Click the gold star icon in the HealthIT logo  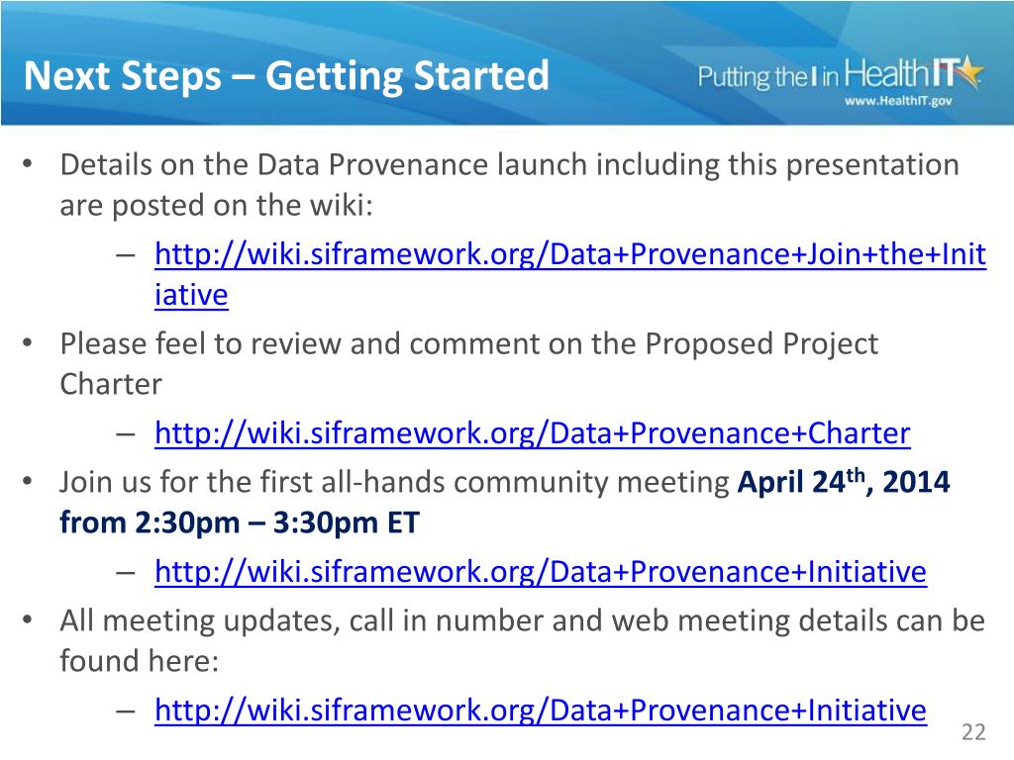tap(970, 72)
